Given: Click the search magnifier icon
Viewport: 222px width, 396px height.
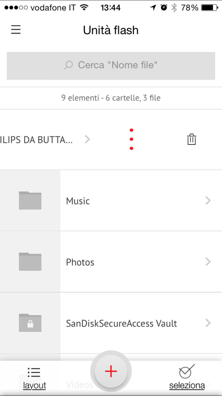Looking at the screenshot, I should [69, 65].
